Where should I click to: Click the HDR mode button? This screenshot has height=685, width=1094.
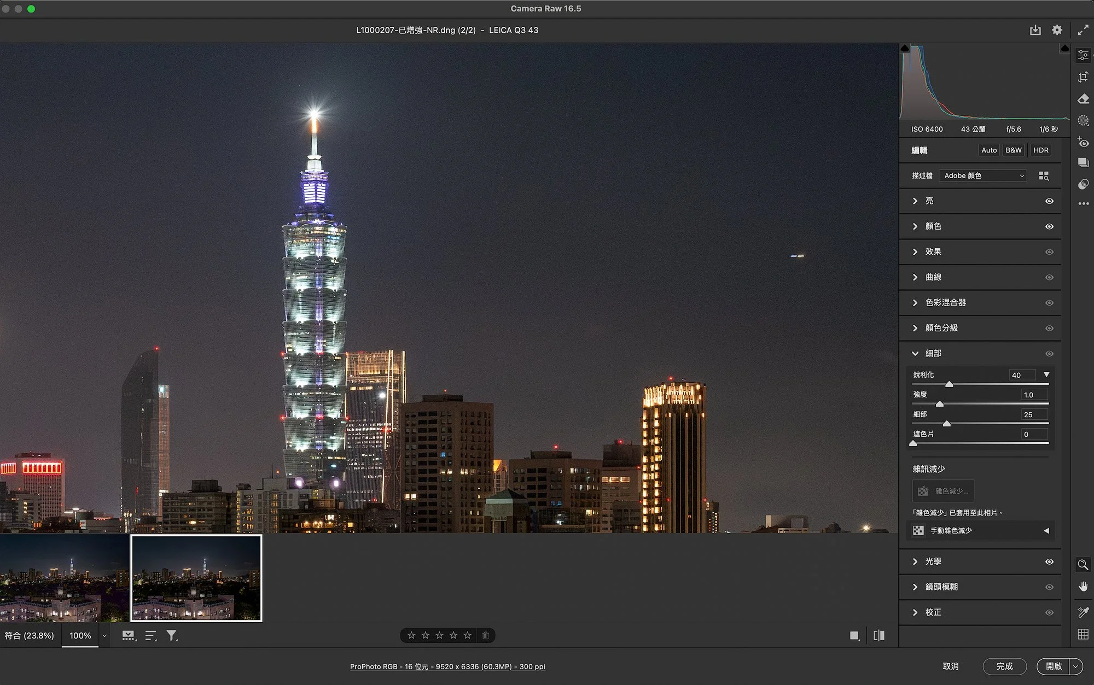[x=1040, y=150]
